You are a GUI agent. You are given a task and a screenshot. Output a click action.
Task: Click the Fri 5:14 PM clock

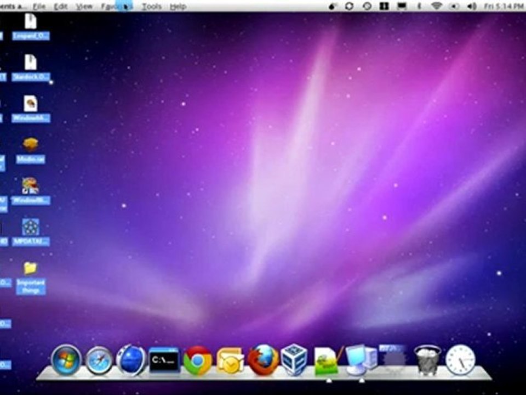click(504, 6)
